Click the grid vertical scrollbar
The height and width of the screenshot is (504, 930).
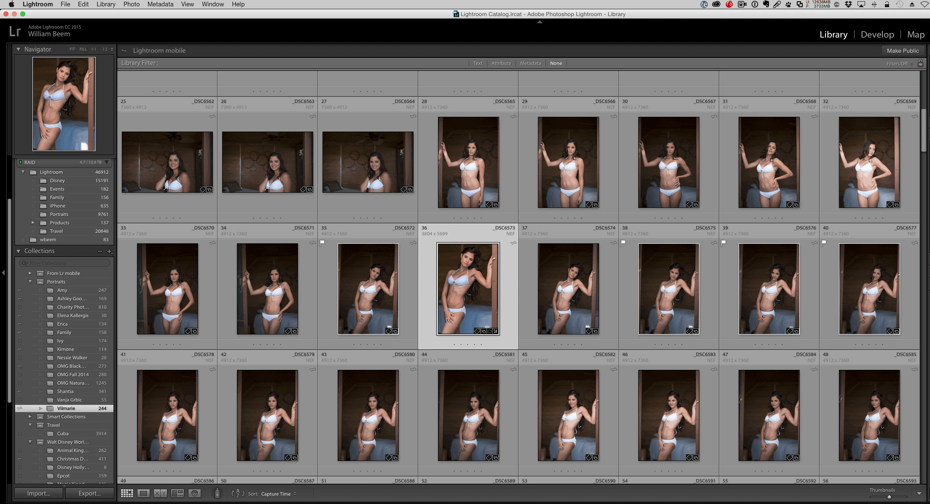point(923,130)
